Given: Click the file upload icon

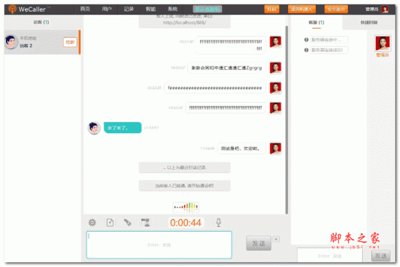Looking at the screenshot, I should tap(110, 222).
